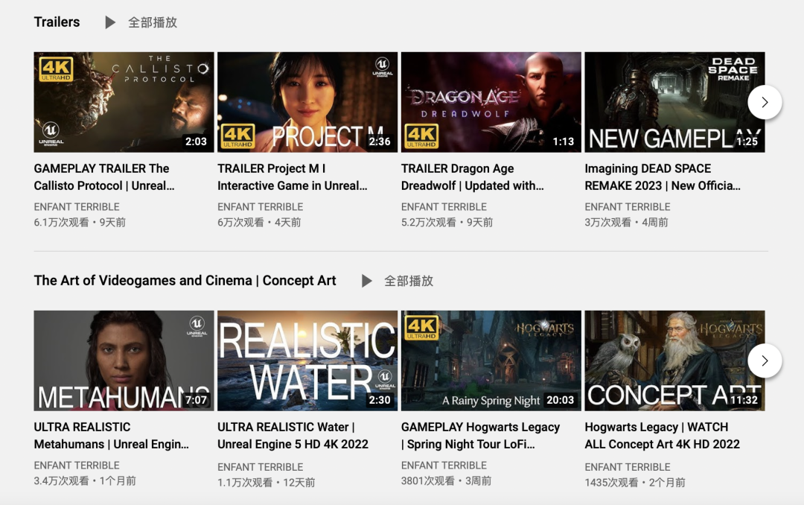804x505 pixels.
Task: Open Hogwarts Concept Art video thumbnail
Action: [x=674, y=361]
